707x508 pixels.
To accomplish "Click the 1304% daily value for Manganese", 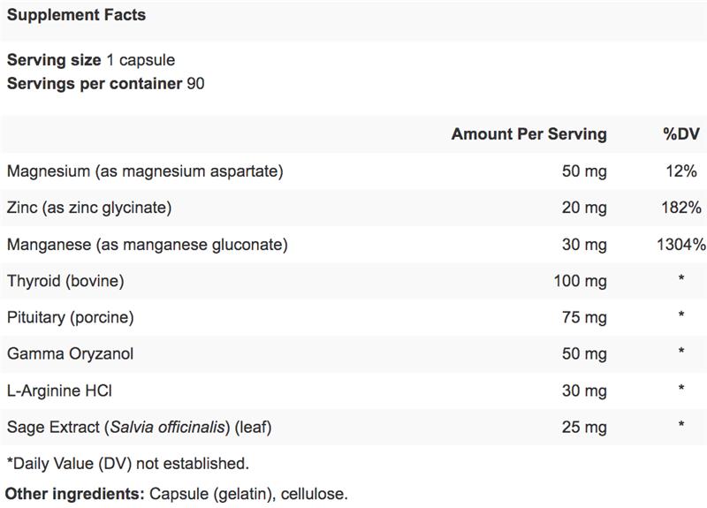I will click(681, 244).
